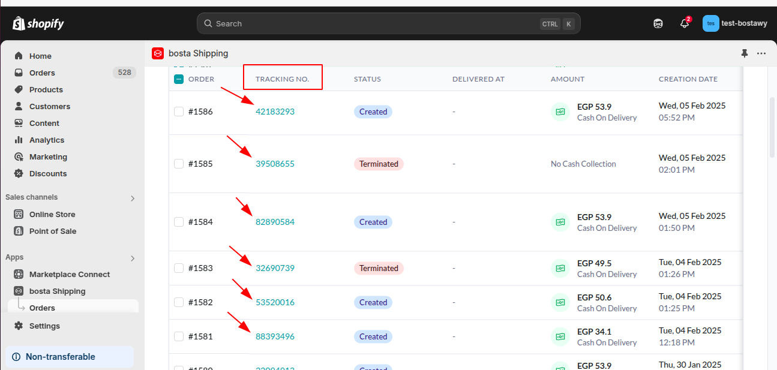Check the box for order #1582
Screen dimensions: 777x370
coord(179,302)
